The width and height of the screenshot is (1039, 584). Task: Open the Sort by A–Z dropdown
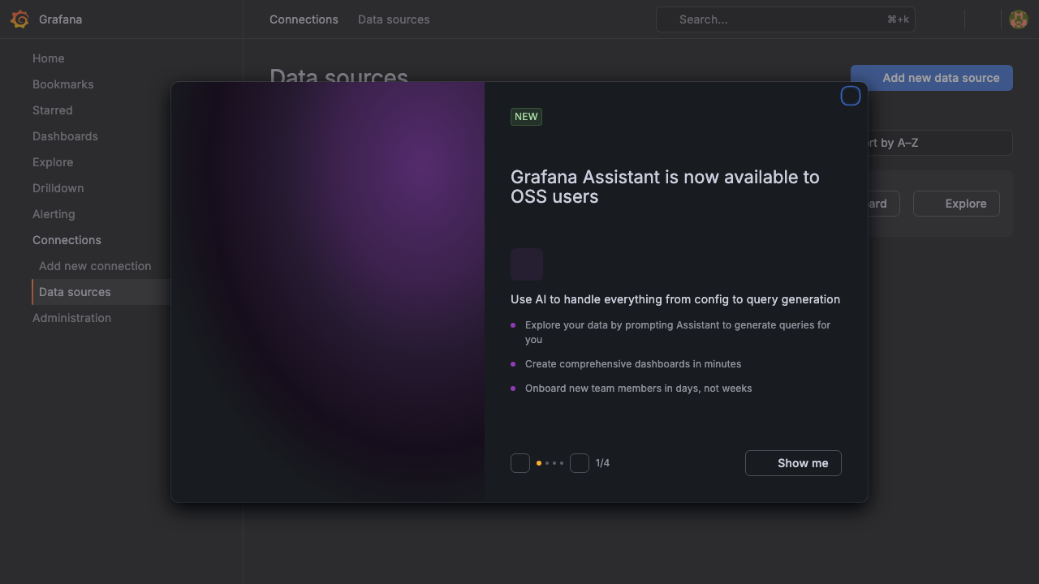[932, 143]
